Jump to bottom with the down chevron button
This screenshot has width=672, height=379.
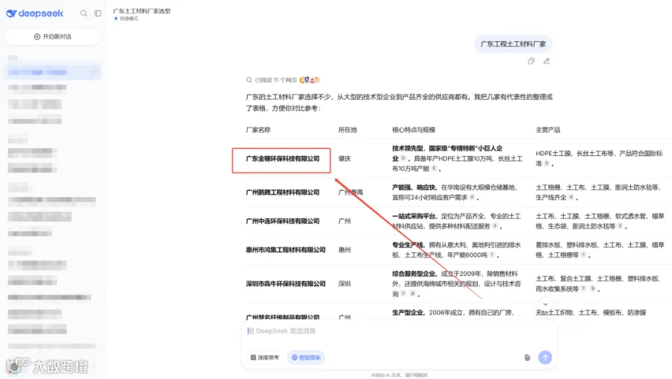[x=545, y=304]
